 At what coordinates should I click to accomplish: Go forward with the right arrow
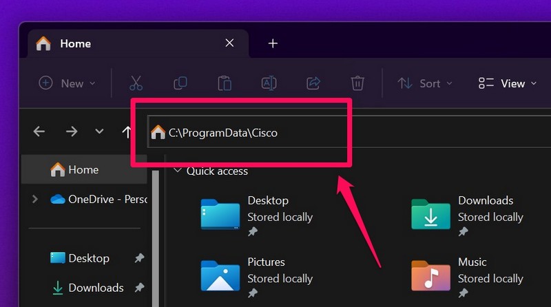click(72, 131)
